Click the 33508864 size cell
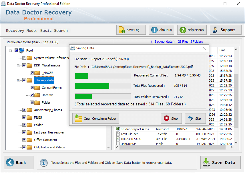Image resolution: width=245 pixels, height=173 pixels. coord(183,139)
